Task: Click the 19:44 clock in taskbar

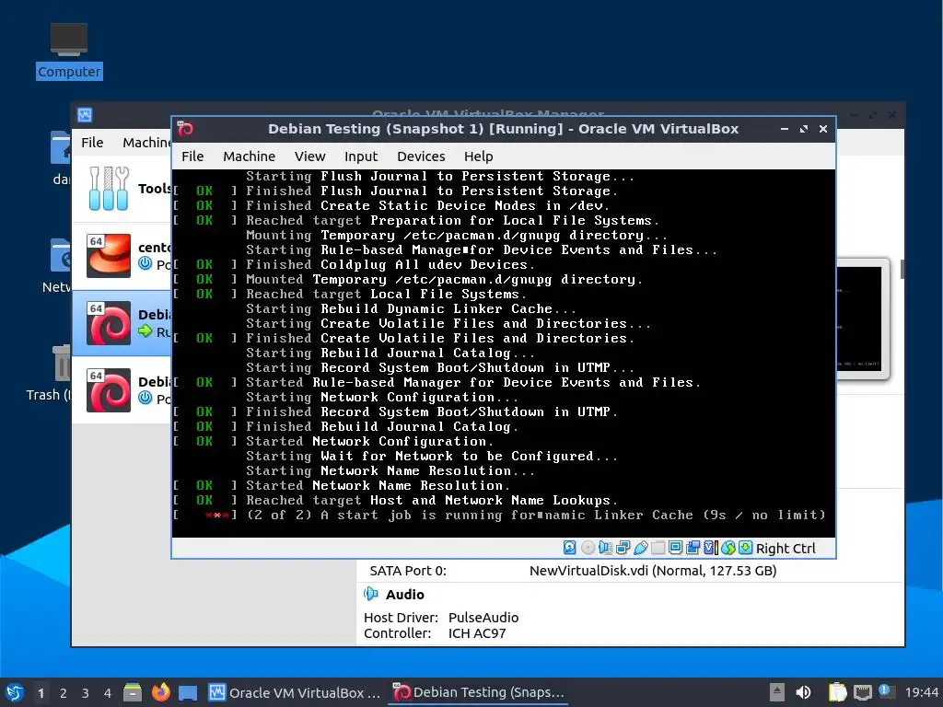Action: point(921,692)
